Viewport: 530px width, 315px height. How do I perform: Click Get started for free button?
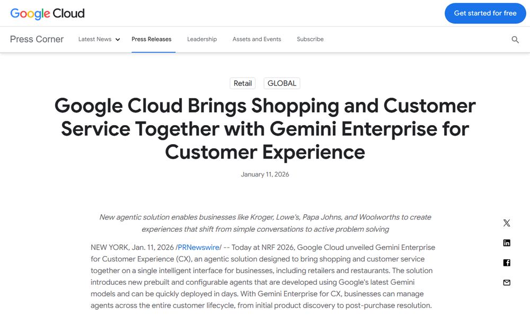485,13
